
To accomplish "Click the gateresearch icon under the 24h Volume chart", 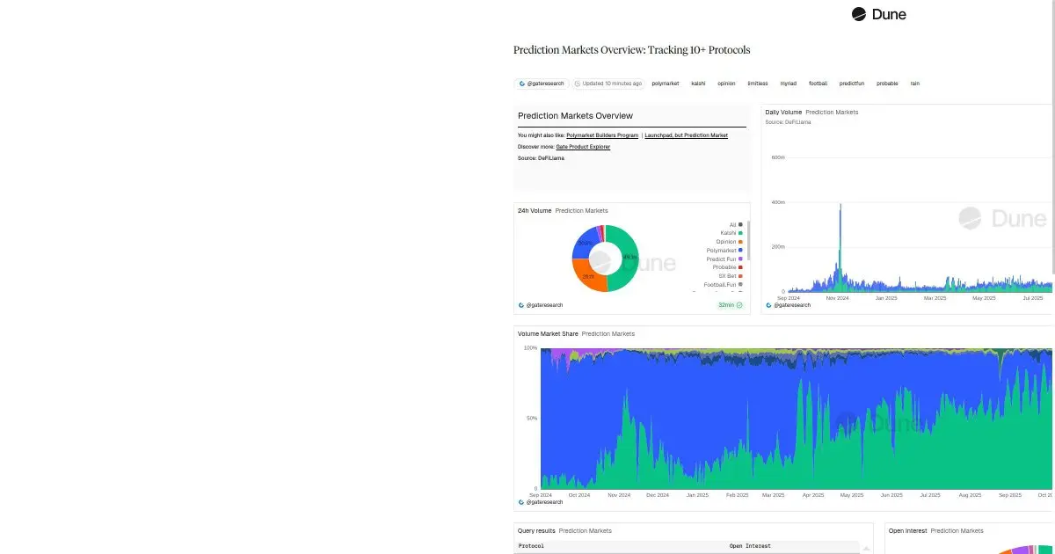I will coord(521,305).
